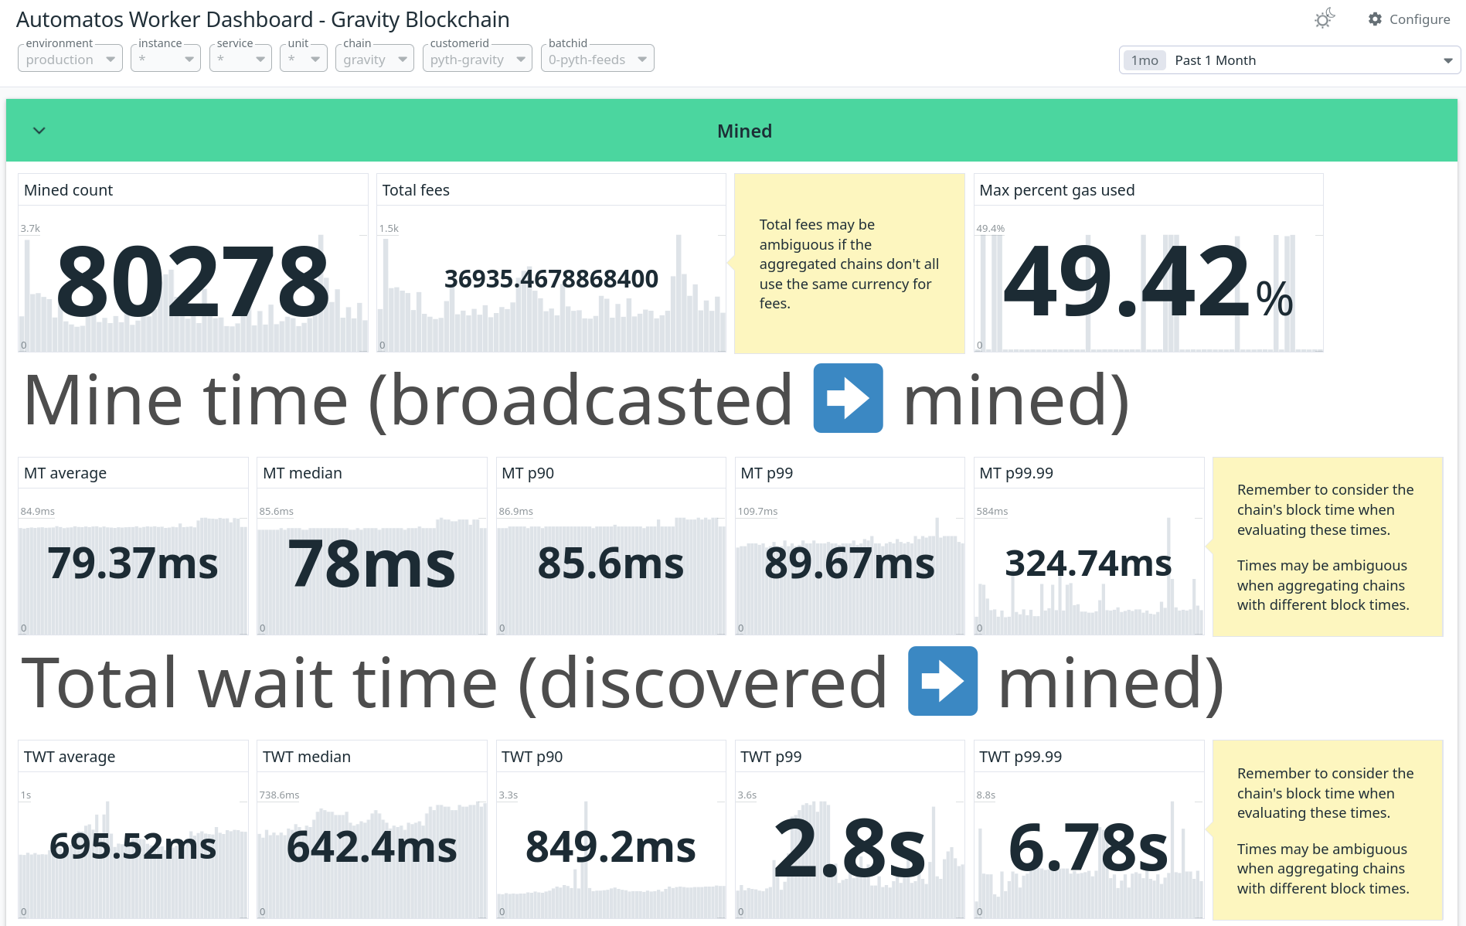Click the TWT p99 widget title
1466x926 pixels.
[771, 757]
